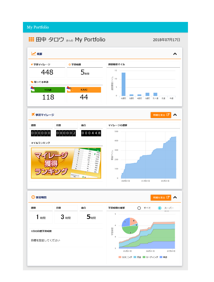Click the 448 mileage value
Viewport: 214px width, 282px height.
(47, 72)
